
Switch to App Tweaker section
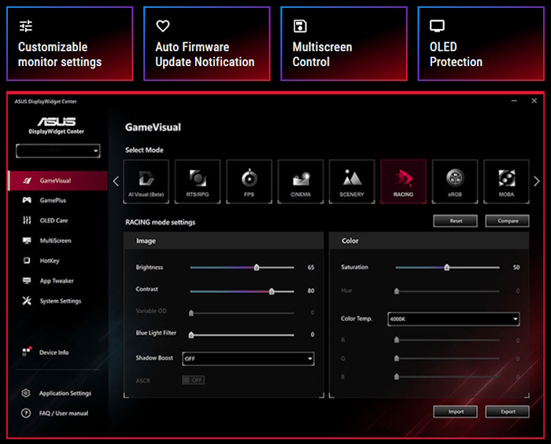(58, 280)
